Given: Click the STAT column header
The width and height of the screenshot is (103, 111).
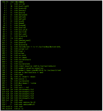Looking at the screenshot, I should 12,2.
